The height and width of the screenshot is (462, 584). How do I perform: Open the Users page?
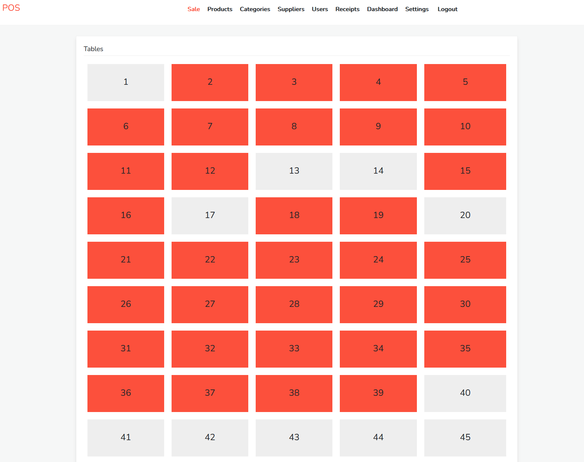point(320,9)
